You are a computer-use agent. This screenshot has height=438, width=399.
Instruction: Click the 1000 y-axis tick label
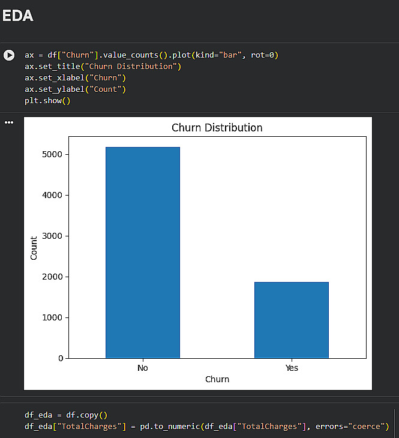pos(53,317)
